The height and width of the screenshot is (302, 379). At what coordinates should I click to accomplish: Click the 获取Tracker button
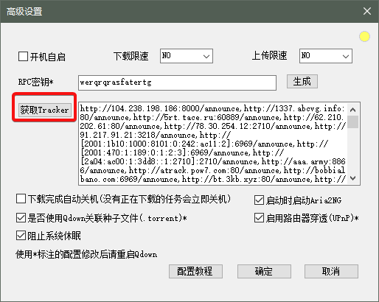tap(44, 110)
